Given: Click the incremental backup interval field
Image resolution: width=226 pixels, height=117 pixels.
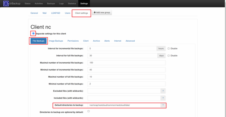Looking at the screenshot, I should point(122,48).
